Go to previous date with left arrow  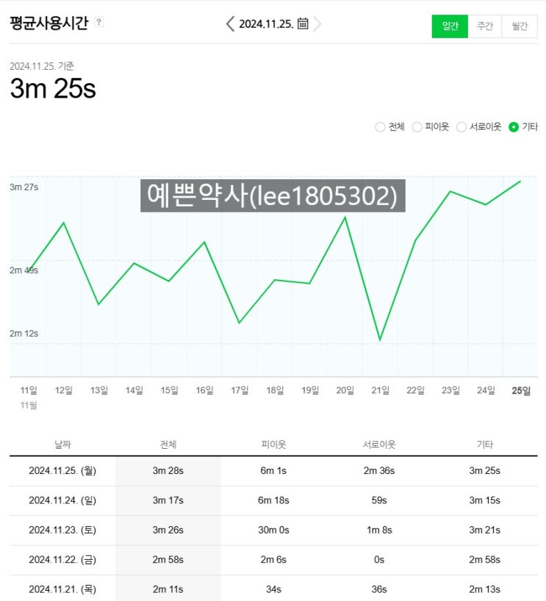[230, 24]
